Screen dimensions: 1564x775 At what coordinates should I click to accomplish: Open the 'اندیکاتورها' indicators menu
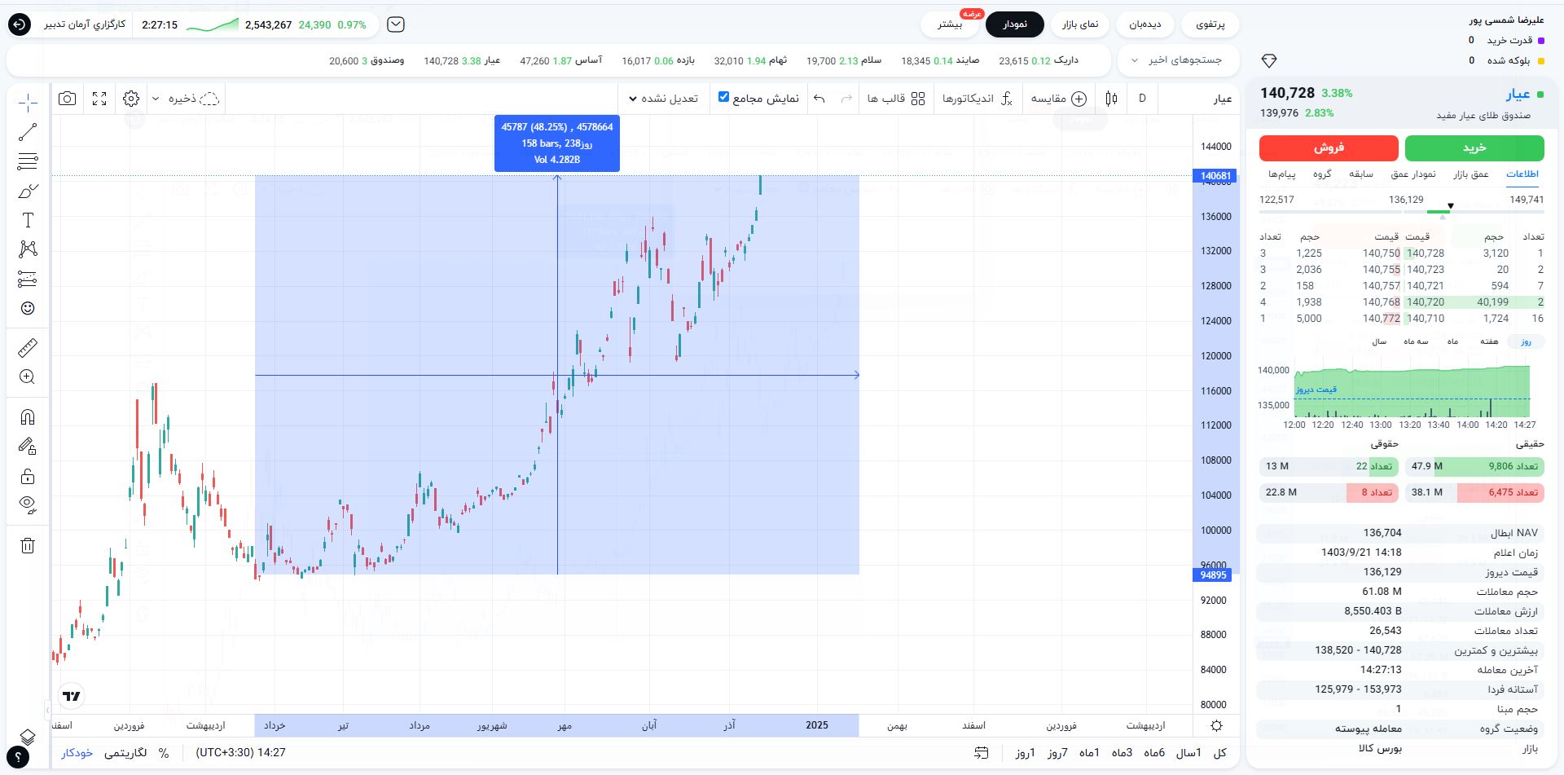[x=977, y=99]
